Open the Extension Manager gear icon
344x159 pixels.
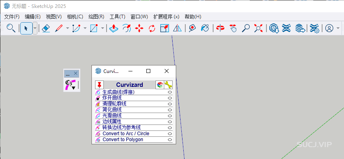pyautogui.click(x=314, y=28)
